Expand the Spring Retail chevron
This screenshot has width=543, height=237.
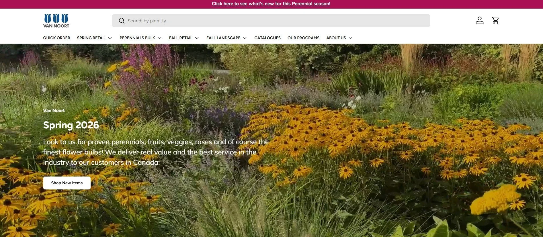pos(110,38)
